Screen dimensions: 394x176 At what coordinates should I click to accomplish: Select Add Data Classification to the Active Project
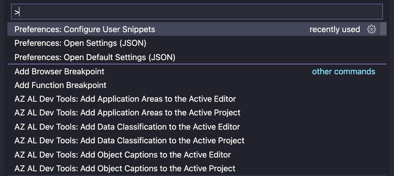(129, 141)
